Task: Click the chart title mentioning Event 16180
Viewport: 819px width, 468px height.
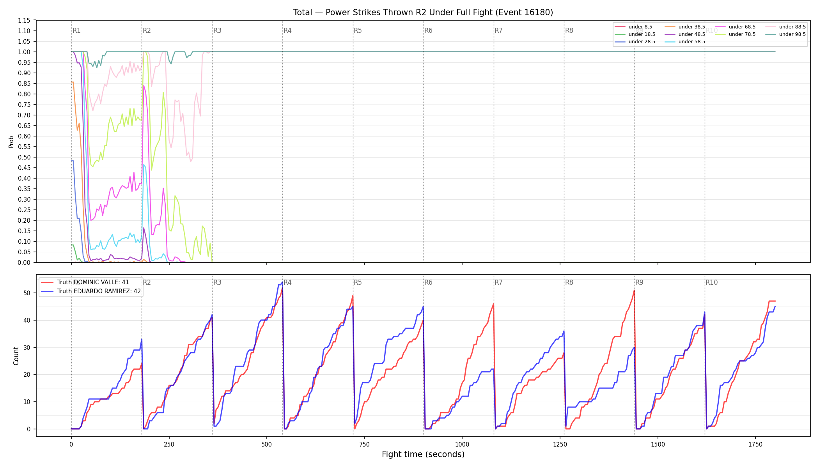Action: [x=423, y=12]
